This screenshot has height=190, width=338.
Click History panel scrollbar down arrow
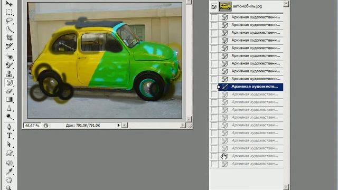coord(286,187)
